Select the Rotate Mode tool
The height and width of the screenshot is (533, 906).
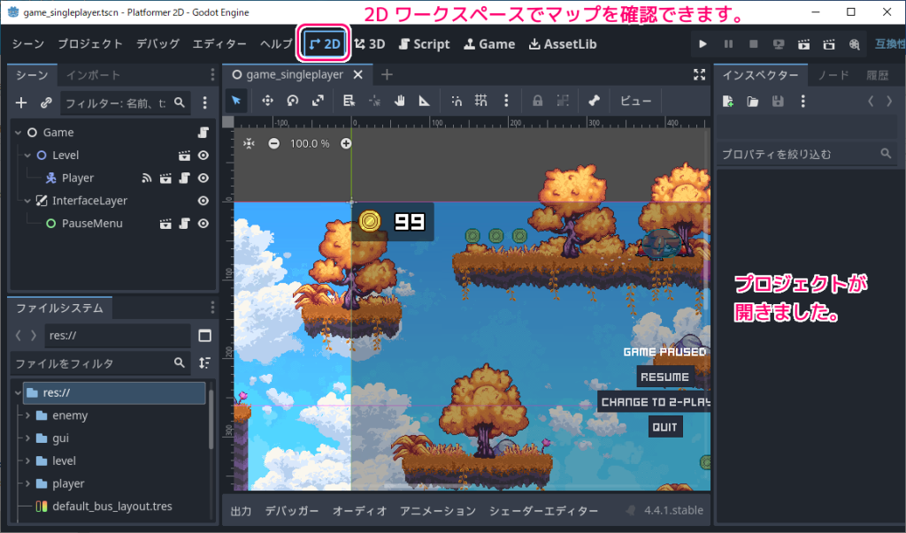pyautogui.click(x=292, y=101)
